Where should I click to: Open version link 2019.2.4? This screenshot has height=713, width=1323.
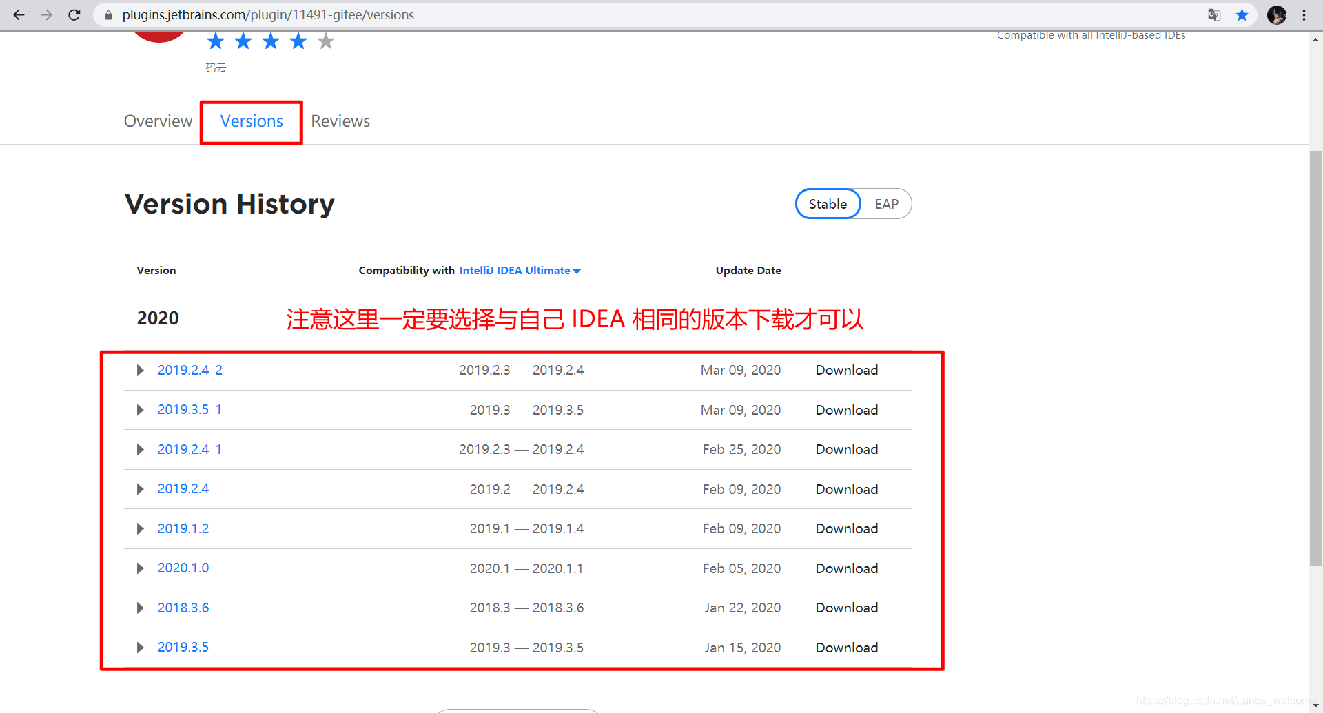[183, 489]
